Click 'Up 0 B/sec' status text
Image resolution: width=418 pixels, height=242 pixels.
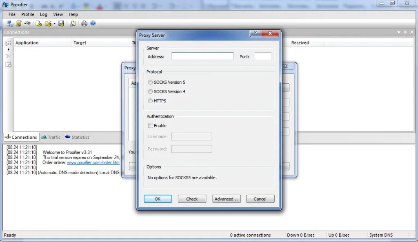pos(339,235)
